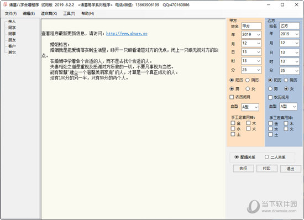Click the 甲方 name input field
The width and height of the screenshot is (304, 220).
251,26
